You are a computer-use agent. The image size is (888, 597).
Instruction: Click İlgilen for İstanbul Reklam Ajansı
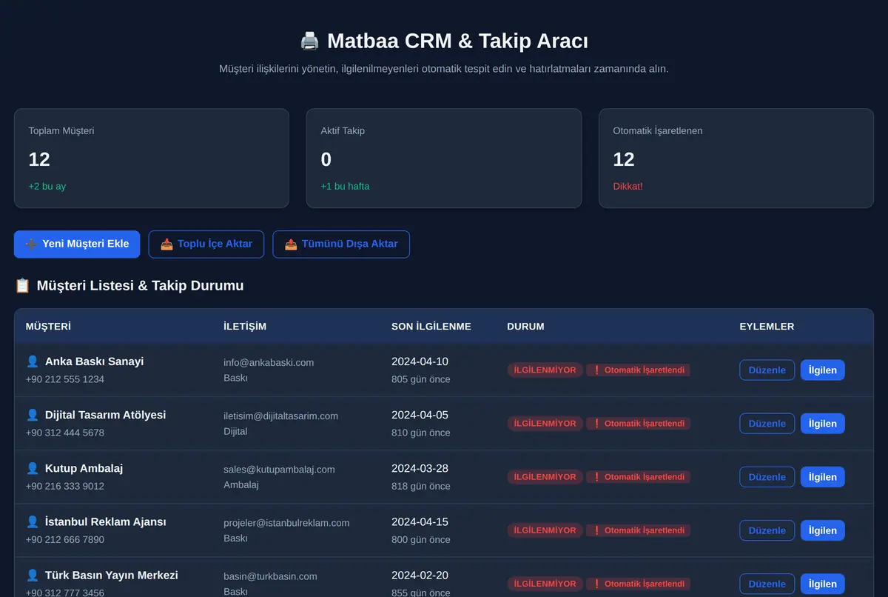(823, 530)
